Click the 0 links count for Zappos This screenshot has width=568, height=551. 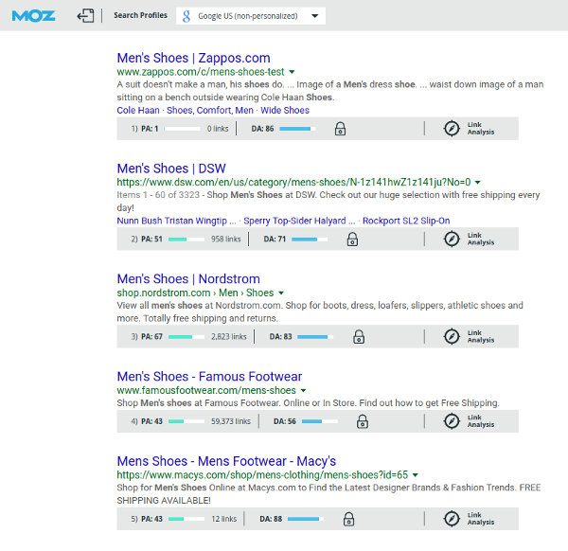(x=218, y=129)
